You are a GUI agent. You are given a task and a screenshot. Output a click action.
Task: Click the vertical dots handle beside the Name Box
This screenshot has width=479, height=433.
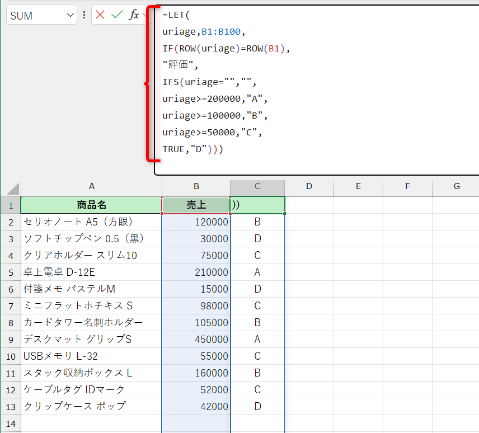click(x=84, y=15)
